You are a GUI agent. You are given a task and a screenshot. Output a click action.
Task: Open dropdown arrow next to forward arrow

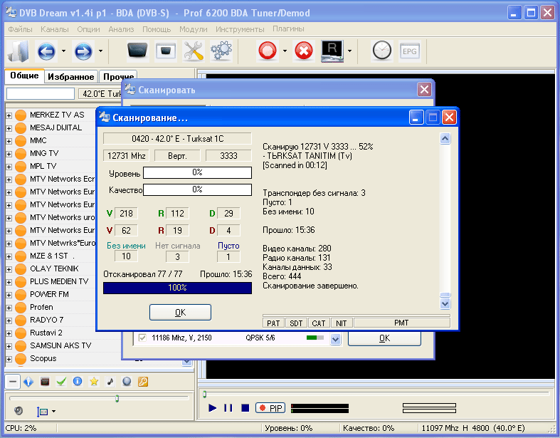tap(101, 51)
